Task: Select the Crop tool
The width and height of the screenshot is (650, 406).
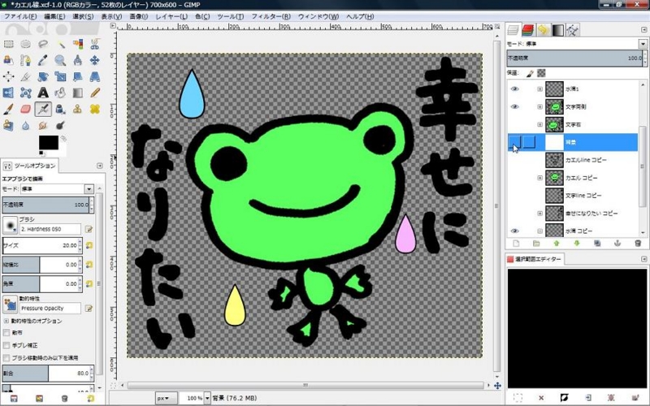Action: pyautogui.click(x=26, y=76)
